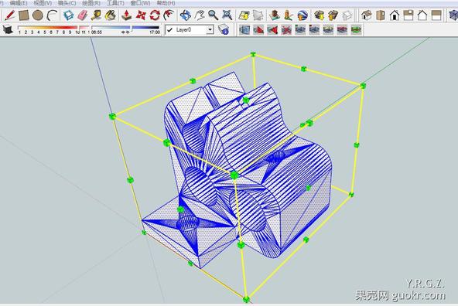Open the Layer Manager icon beside Layer0
This screenshot has height=306, width=458.
[x=224, y=29]
